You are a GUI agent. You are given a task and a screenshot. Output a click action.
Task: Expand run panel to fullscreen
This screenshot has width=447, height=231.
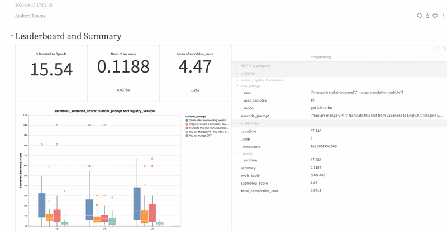(x=437, y=49)
